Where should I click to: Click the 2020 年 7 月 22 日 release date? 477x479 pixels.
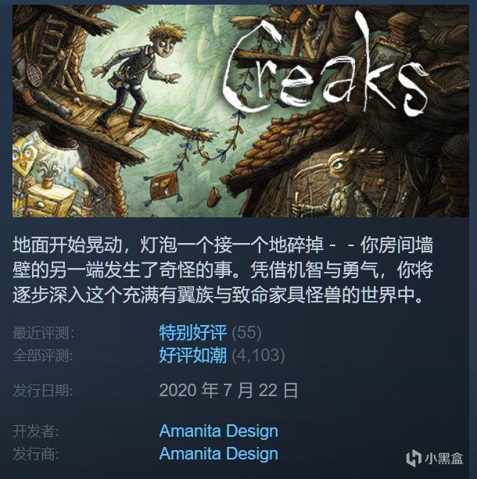[228, 391]
